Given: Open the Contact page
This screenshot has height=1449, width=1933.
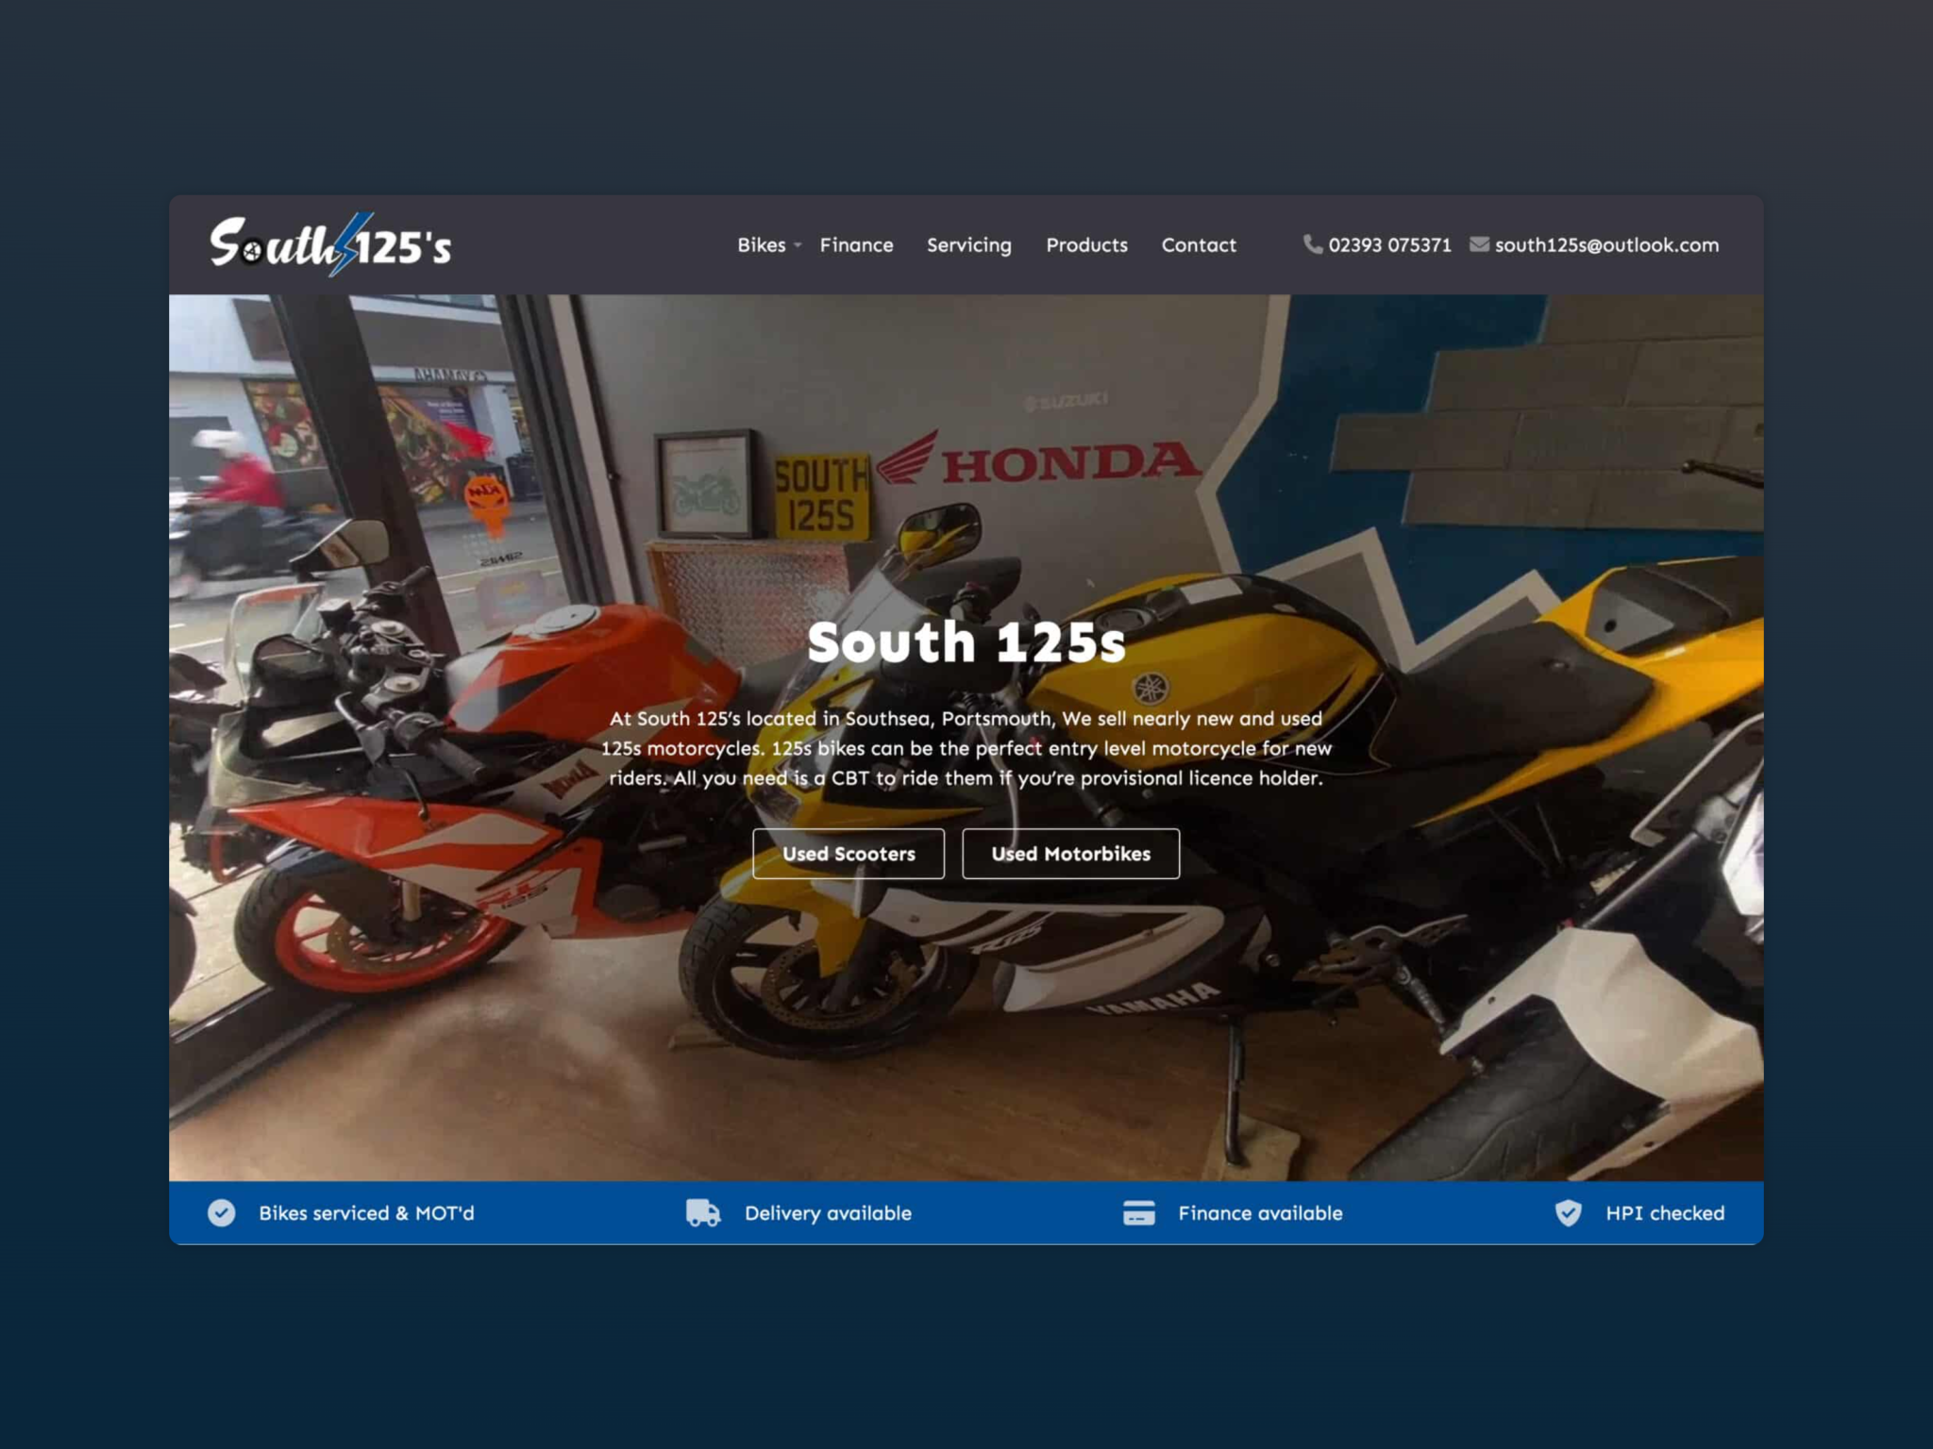Looking at the screenshot, I should tap(1199, 245).
